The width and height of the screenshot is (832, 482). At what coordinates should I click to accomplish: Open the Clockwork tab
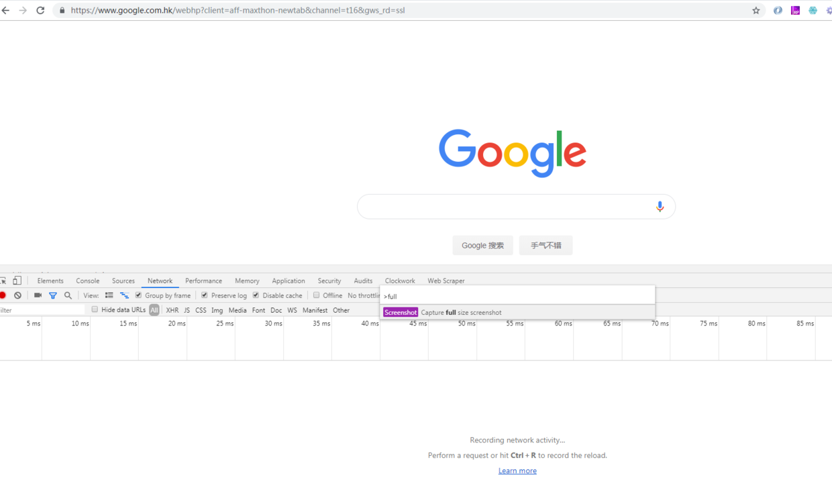[x=400, y=281]
